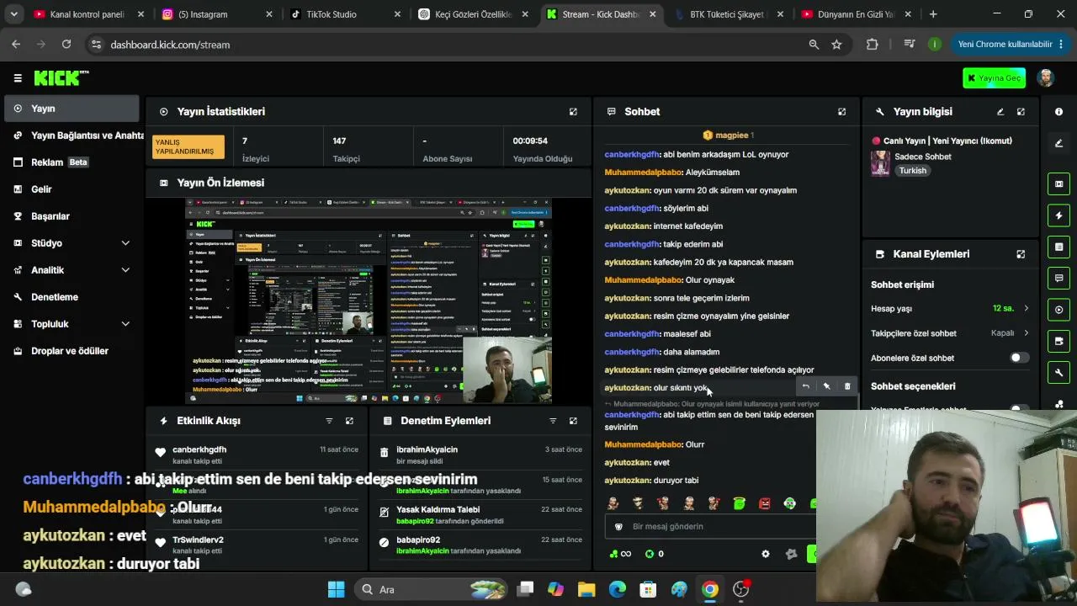The image size is (1077, 606).
Task: Filter the Etkinlik Akışı feed
Action: (329, 421)
